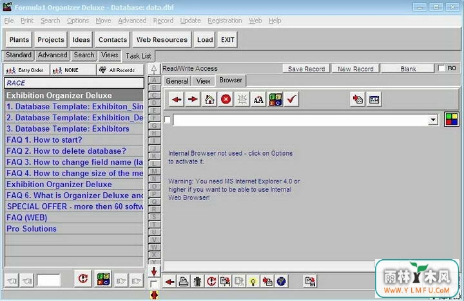Click colored blocks icon below the record list
Viewport: 464px width, 301px height.
(x=104, y=278)
